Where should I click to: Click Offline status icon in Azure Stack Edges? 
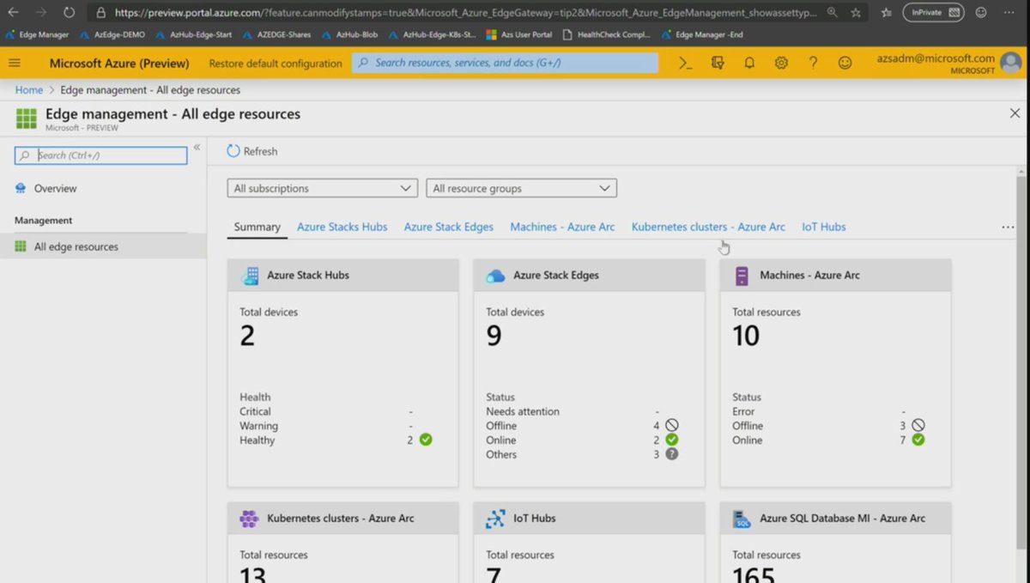coord(672,425)
